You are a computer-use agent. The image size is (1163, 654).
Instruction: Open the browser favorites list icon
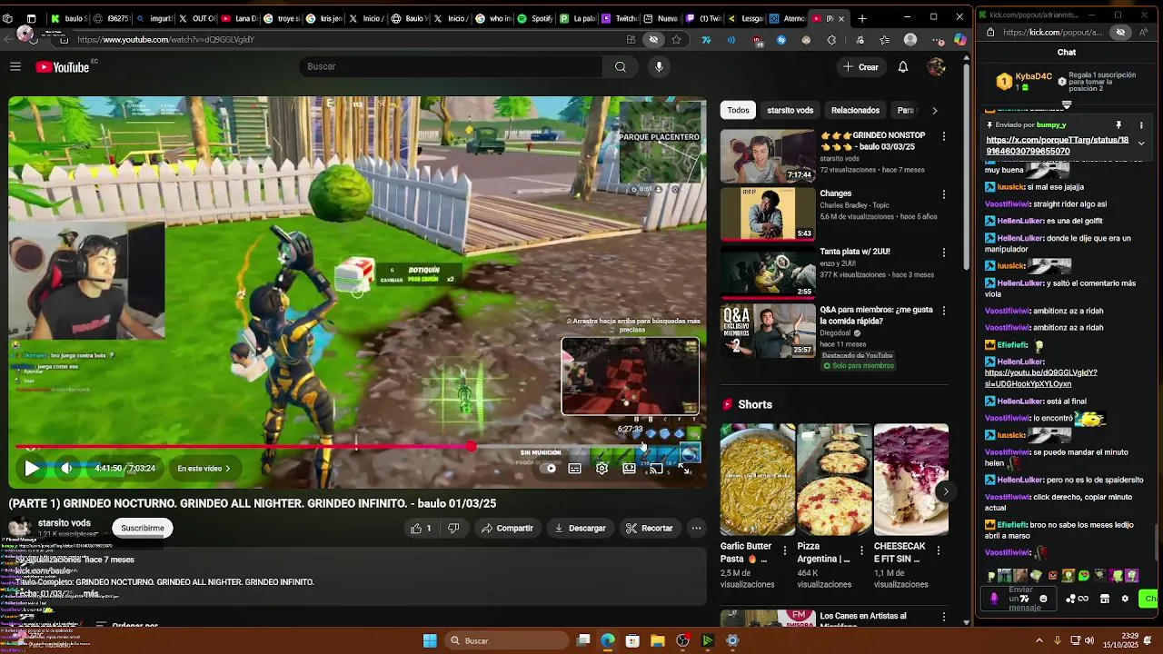point(884,39)
